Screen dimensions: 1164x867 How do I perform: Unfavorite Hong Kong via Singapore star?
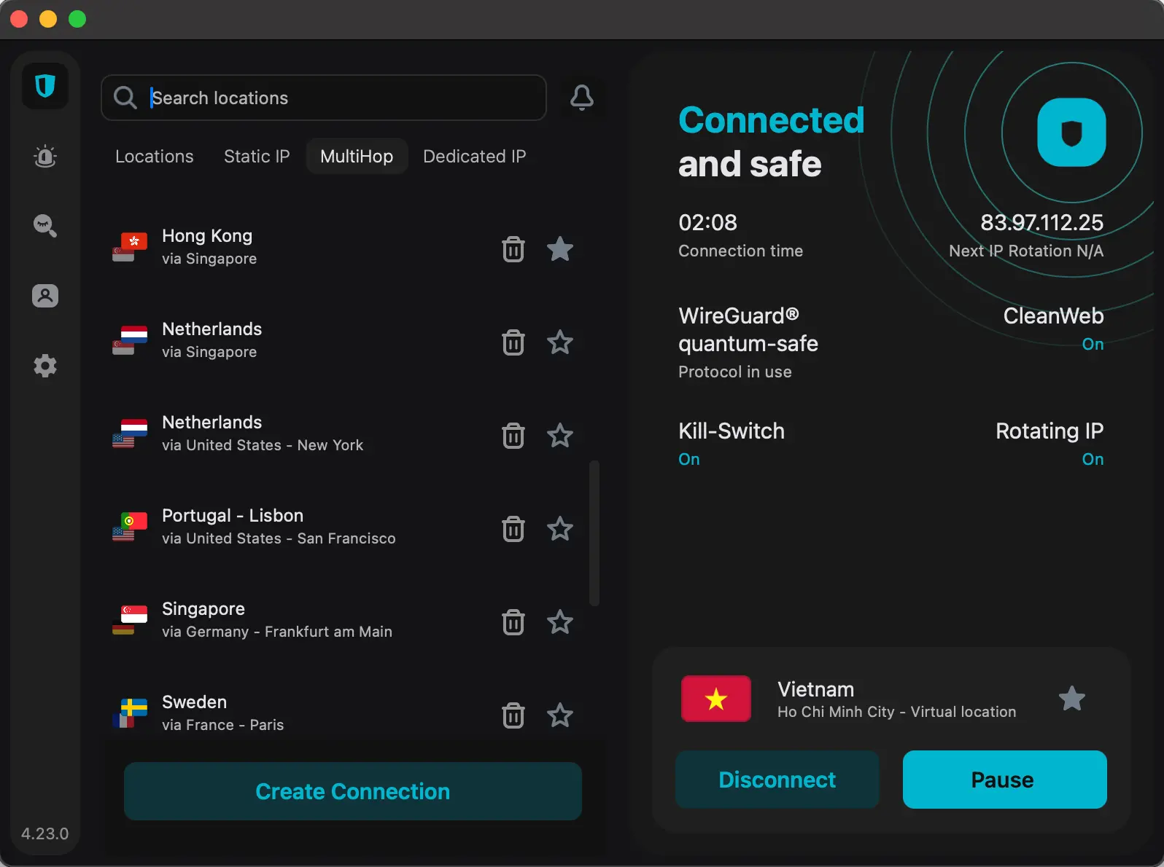coord(560,249)
